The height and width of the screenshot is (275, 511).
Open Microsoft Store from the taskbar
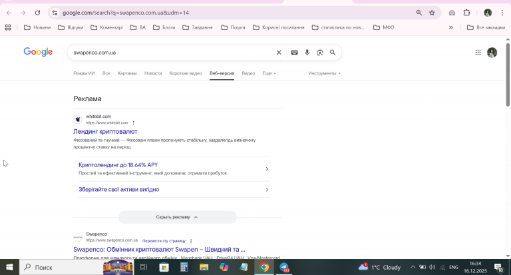[x=164, y=267]
